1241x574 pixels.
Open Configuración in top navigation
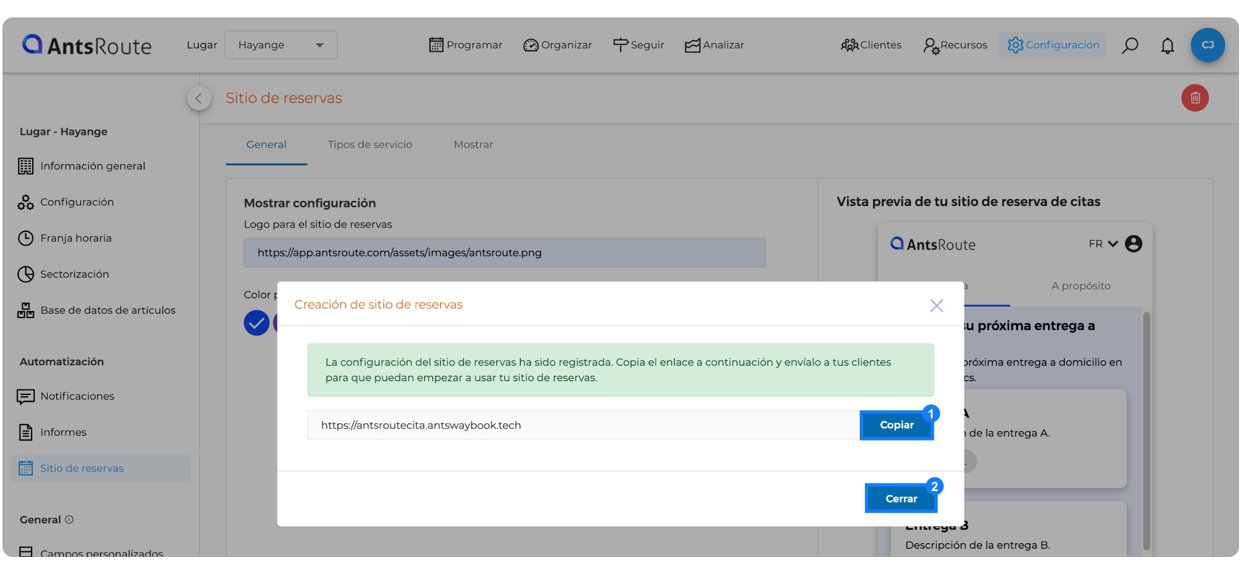pyautogui.click(x=1053, y=45)
